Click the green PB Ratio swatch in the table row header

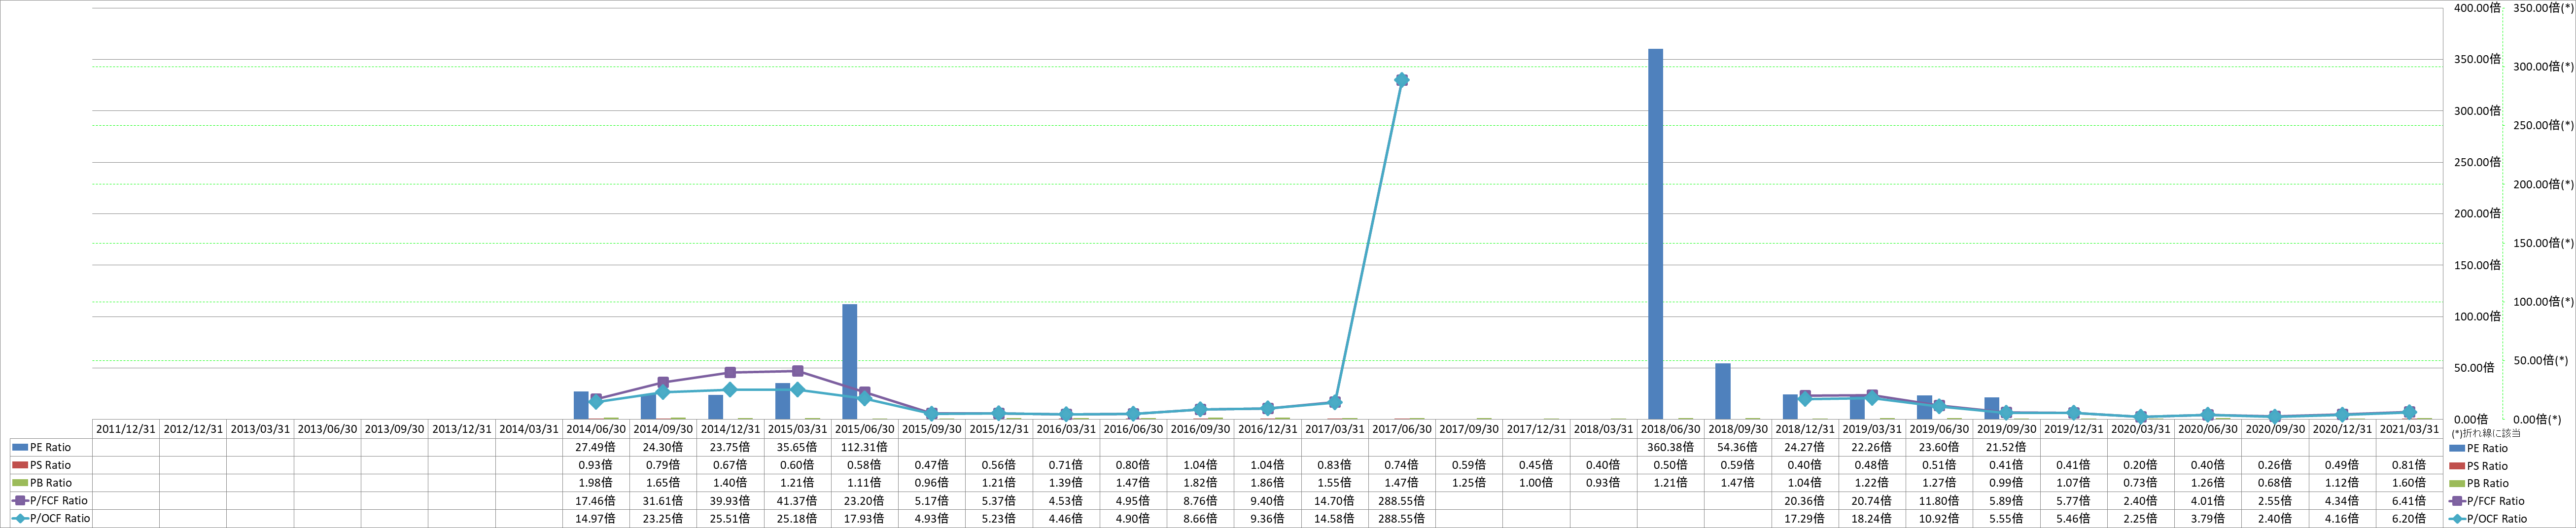point(20,483)
